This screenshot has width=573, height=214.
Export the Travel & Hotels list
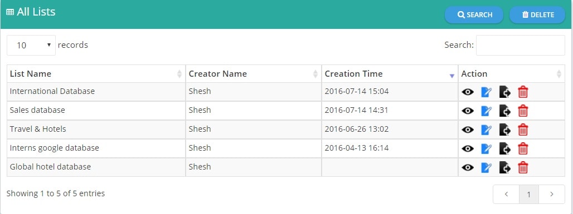(x=504, y=130)
